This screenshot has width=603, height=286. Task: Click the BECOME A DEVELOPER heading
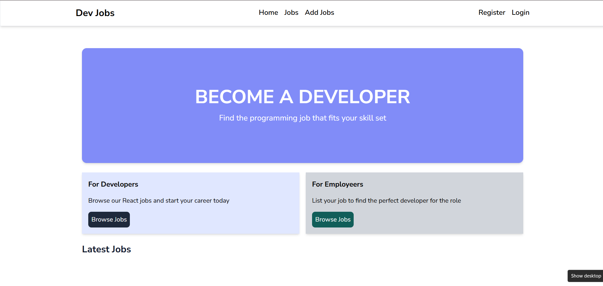tap(302, 97)
